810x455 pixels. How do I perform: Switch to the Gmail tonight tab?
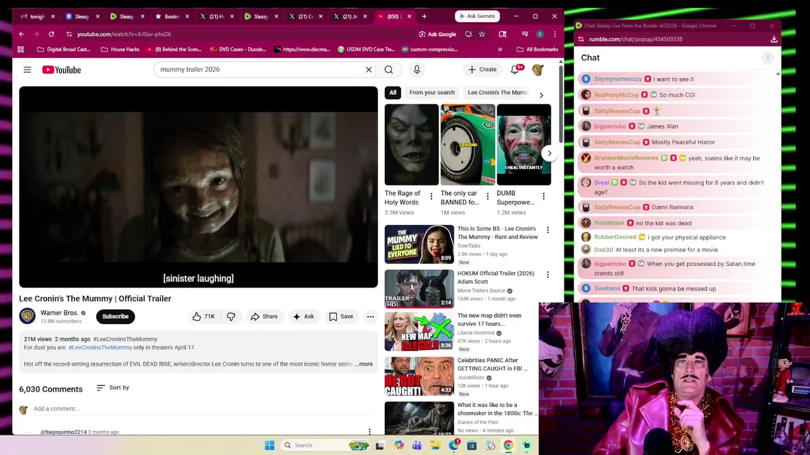(x=37, y=16)
